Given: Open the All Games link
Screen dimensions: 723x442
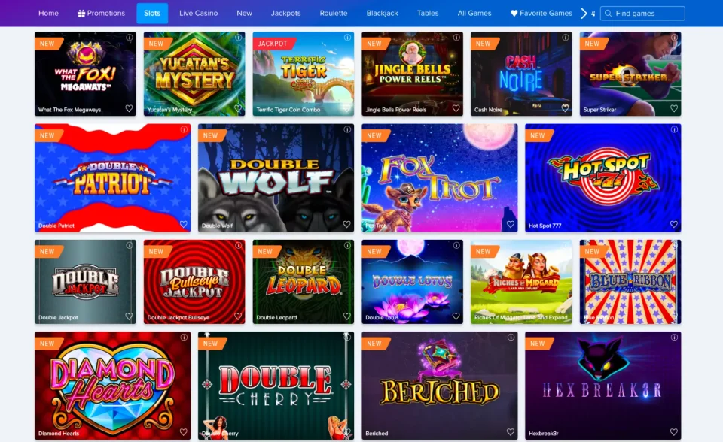Looking at the screenshot, I should [474, 14].
